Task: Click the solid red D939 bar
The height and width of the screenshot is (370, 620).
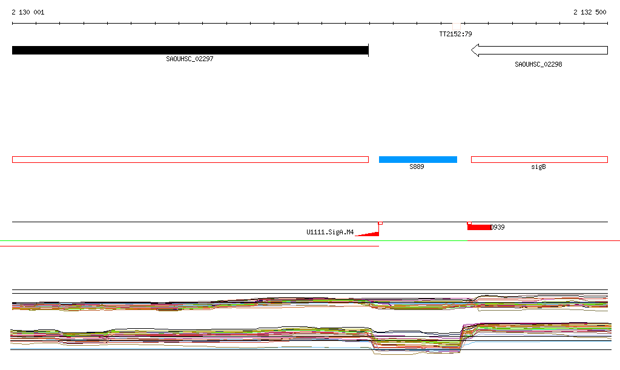Action: (x=478, y=227)
